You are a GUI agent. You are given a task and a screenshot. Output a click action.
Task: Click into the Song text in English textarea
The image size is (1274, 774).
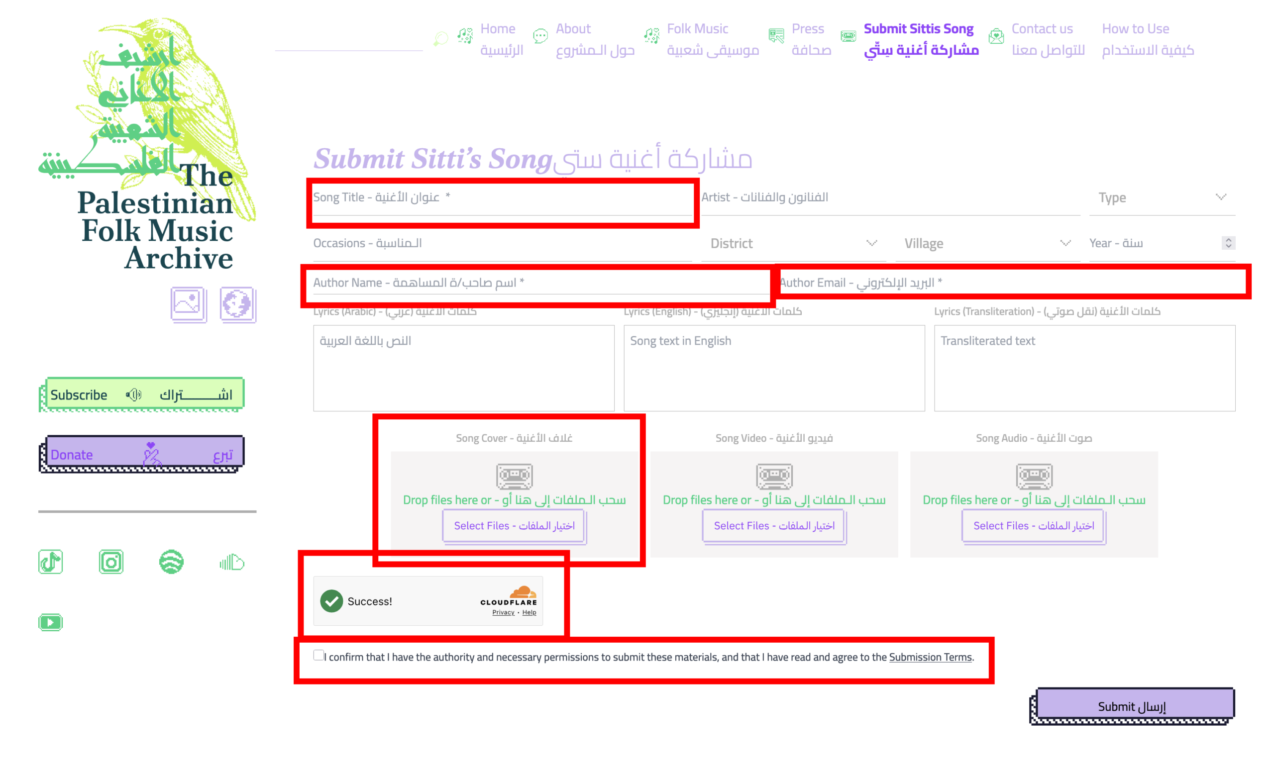774,368
